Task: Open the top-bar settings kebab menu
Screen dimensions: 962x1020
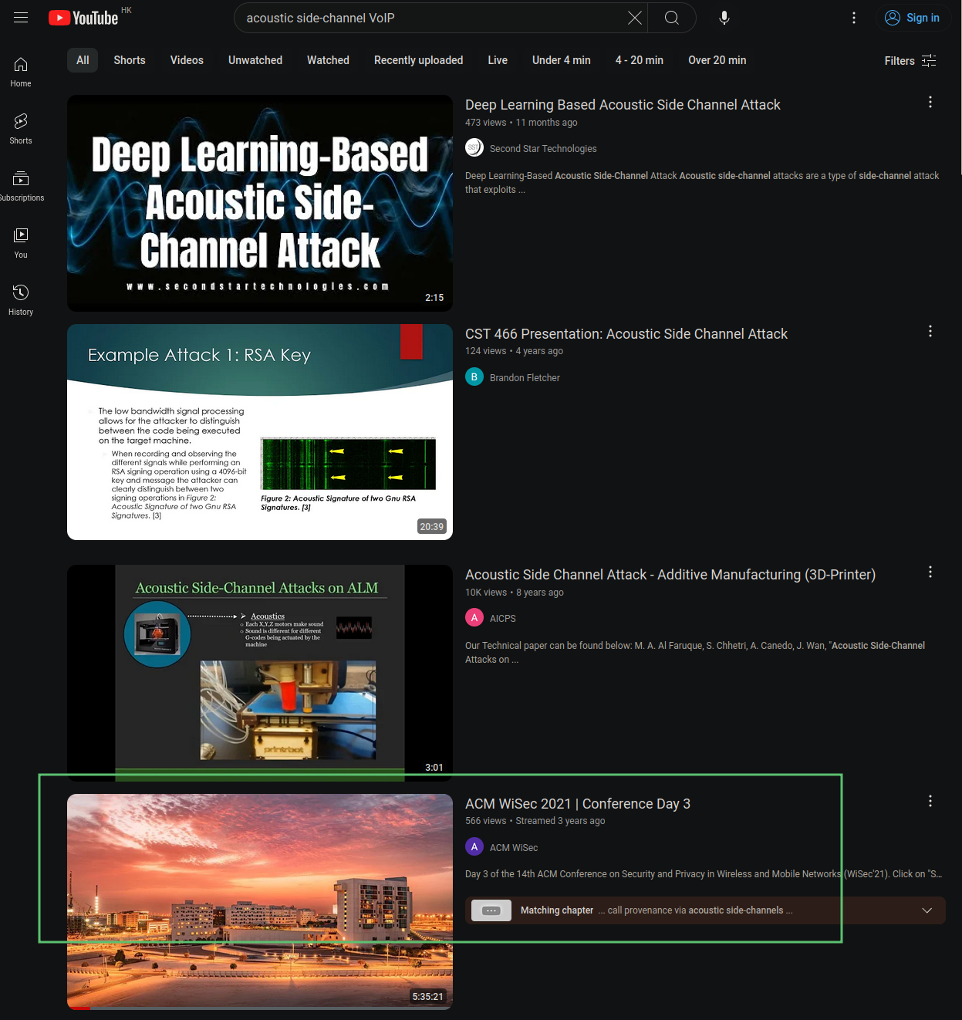Action: pyautogui.click(x=853, y=18)
